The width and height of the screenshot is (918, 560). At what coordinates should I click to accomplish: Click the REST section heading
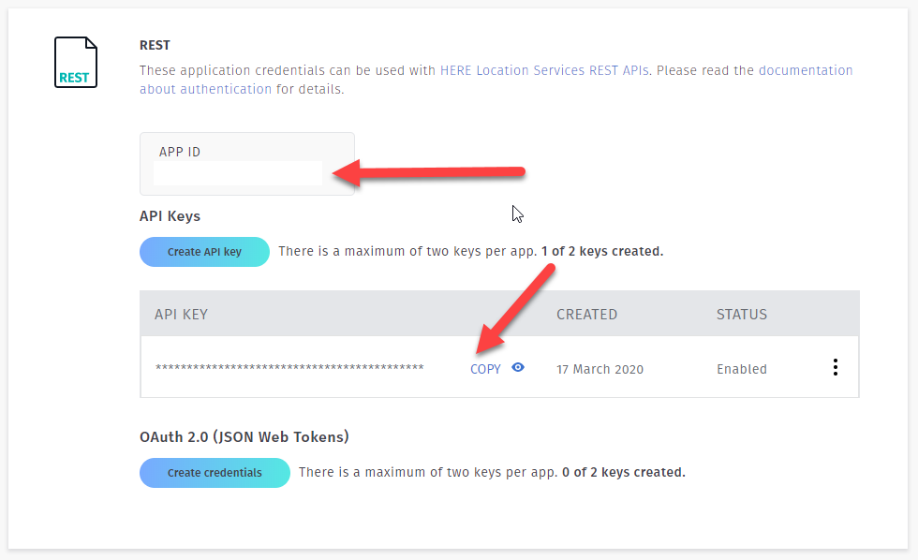click(x=155, y=45)
